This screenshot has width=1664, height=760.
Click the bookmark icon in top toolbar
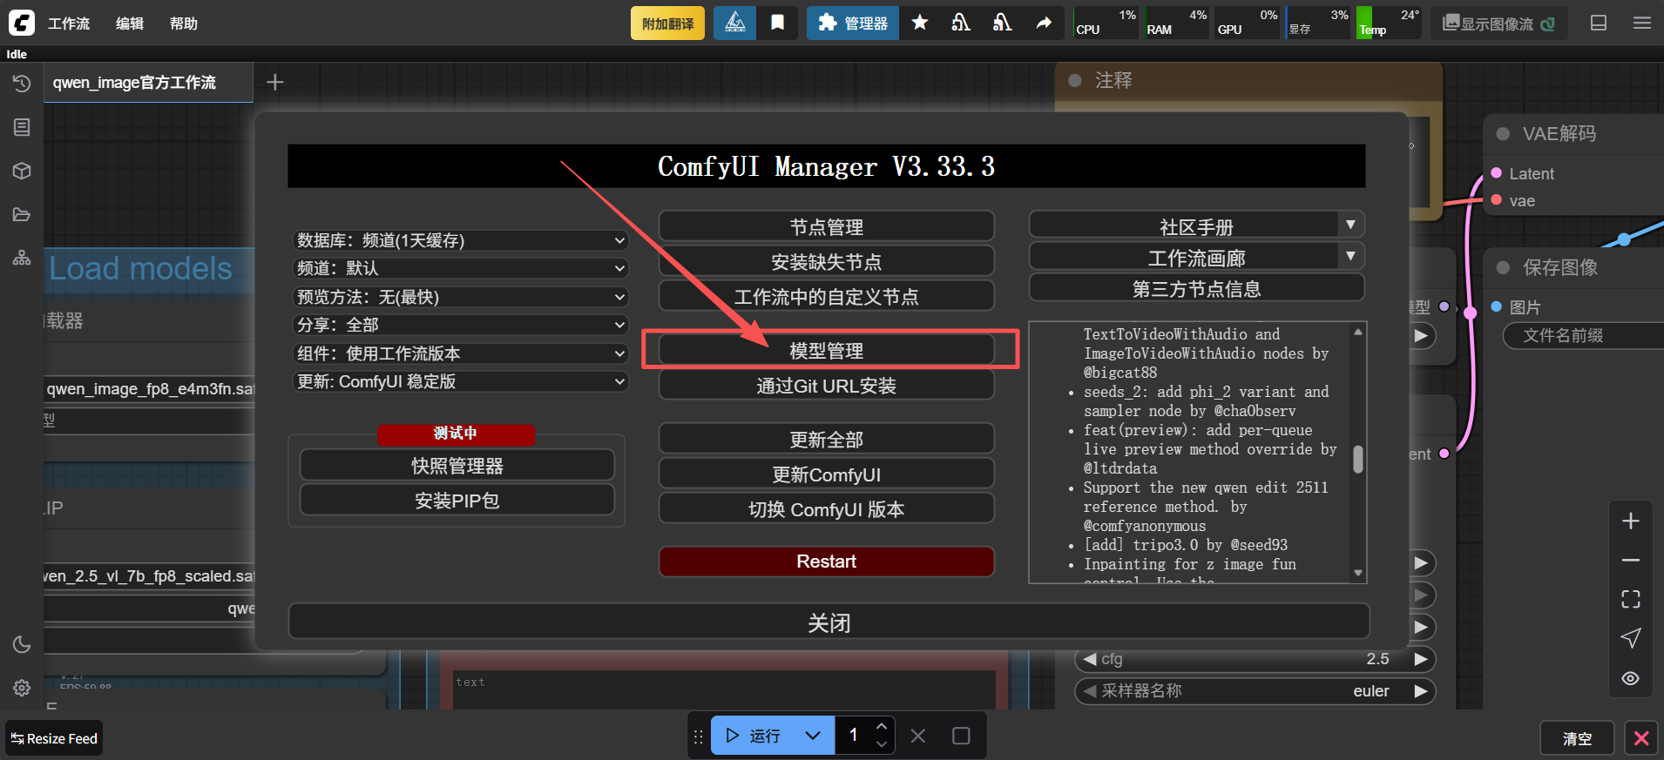click(x=778, y=23)
